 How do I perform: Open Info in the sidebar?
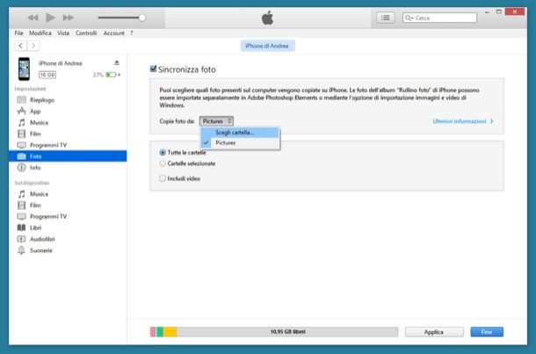click(69, 168)
